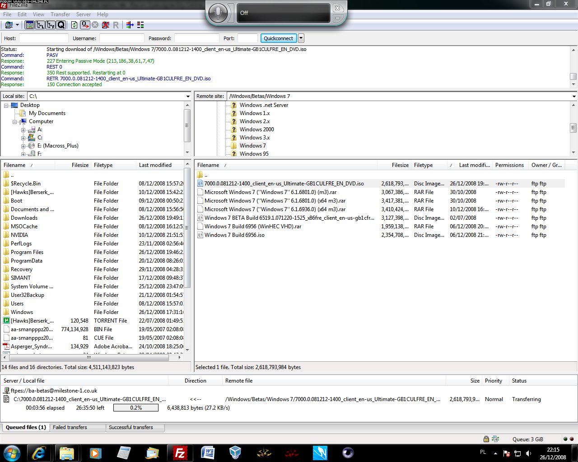Open the Server menu
Image resolution: width=578 pixels, height=462 pixels.
83,14
